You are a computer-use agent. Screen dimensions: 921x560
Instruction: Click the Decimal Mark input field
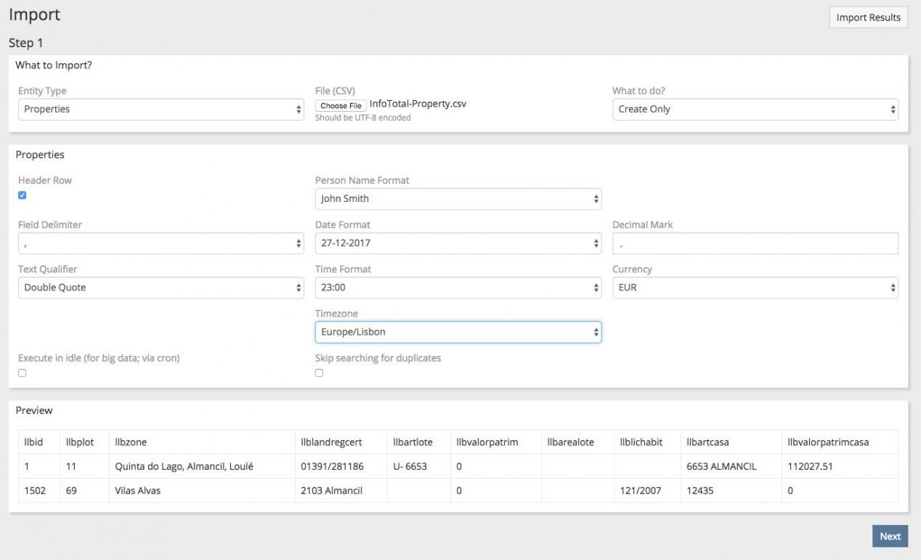coord(755,243)
